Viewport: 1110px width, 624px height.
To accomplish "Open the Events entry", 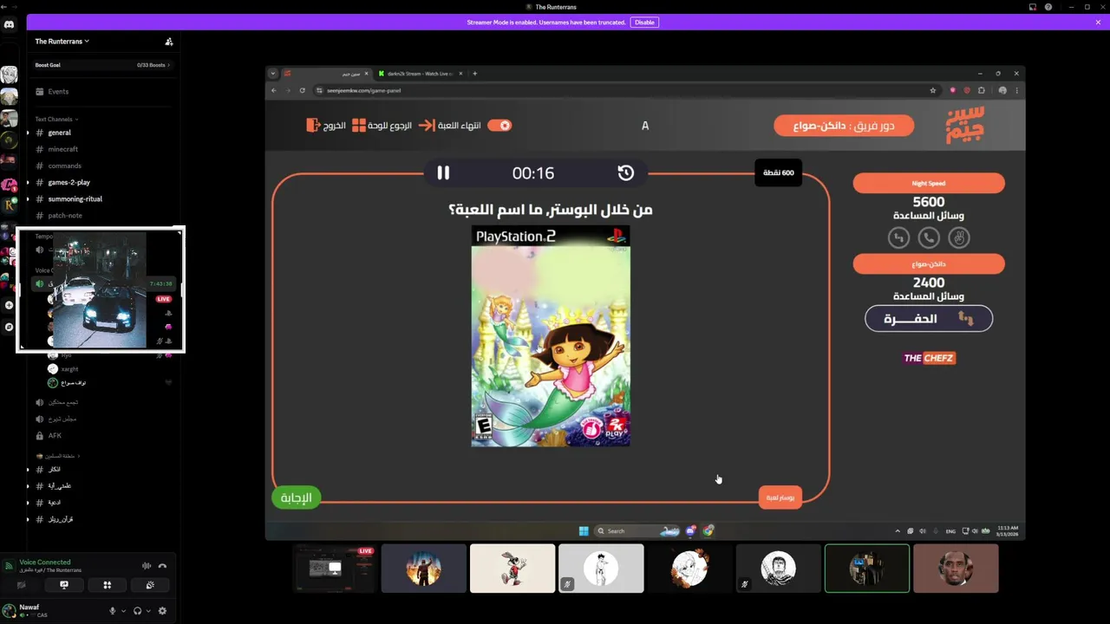I will (102, 91).
